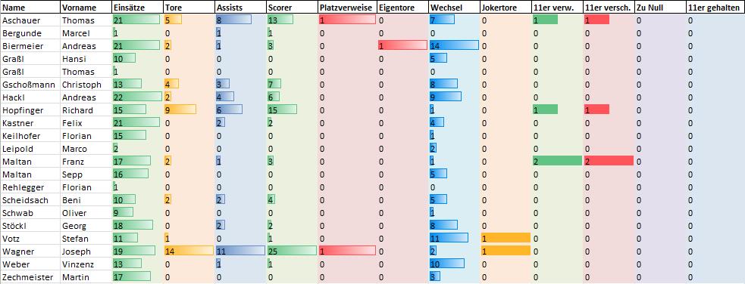Select the Einsätze column header
This screenshot has height=284, width=745.
137,8
